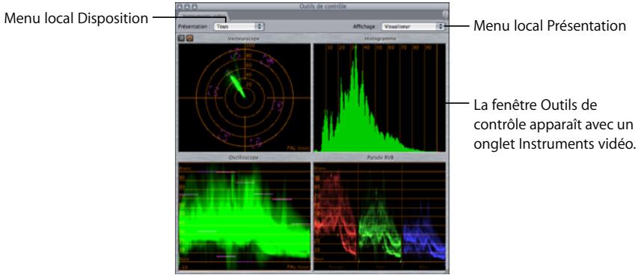
Task: Click the Outils de contrôle window title
Action: tap(322, 7)
